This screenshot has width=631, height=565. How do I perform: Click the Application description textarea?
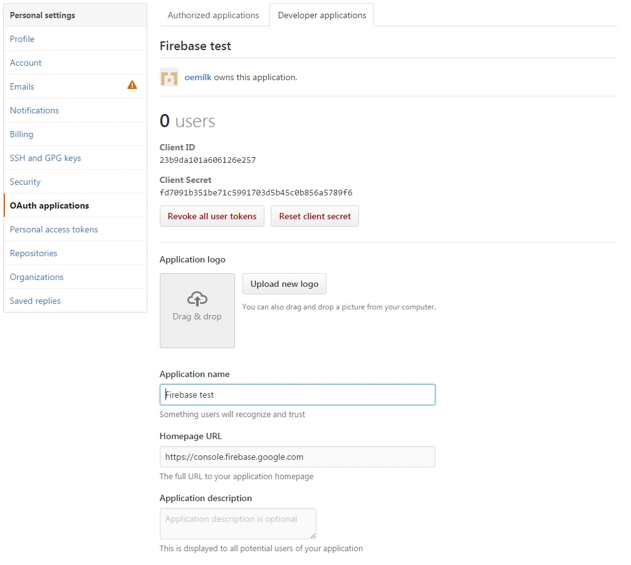click(238, 524)
